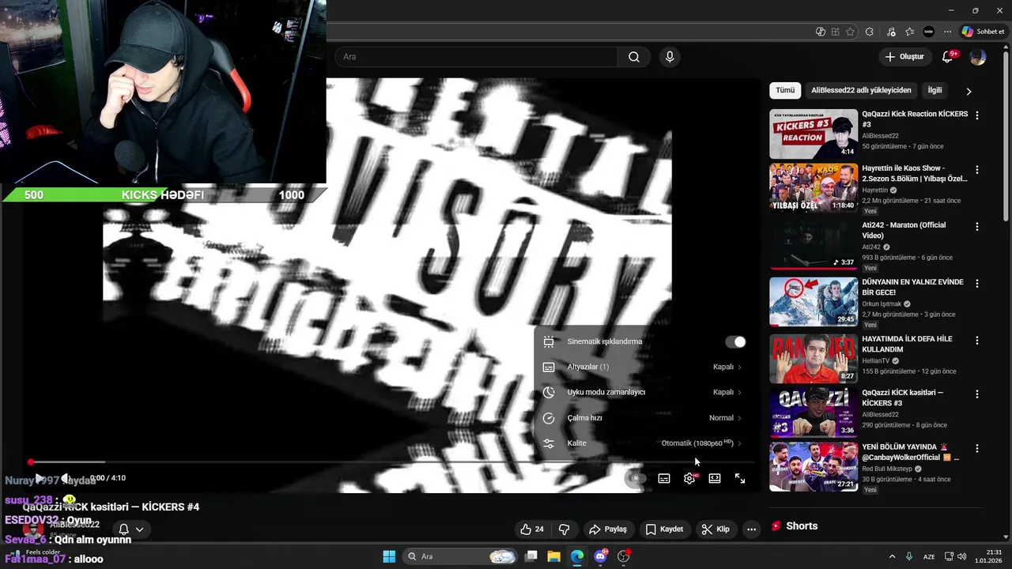1012x569 pixels.
Task: Expand notification preferences dropdown beside bell
Action: 140,529
